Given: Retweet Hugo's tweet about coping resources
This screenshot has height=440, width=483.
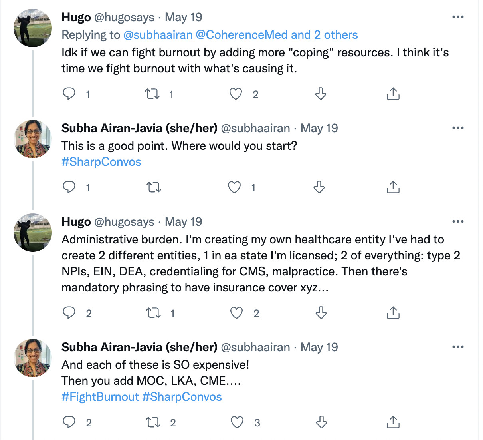Looking at the screenshot, I should (x=152, y=94).
